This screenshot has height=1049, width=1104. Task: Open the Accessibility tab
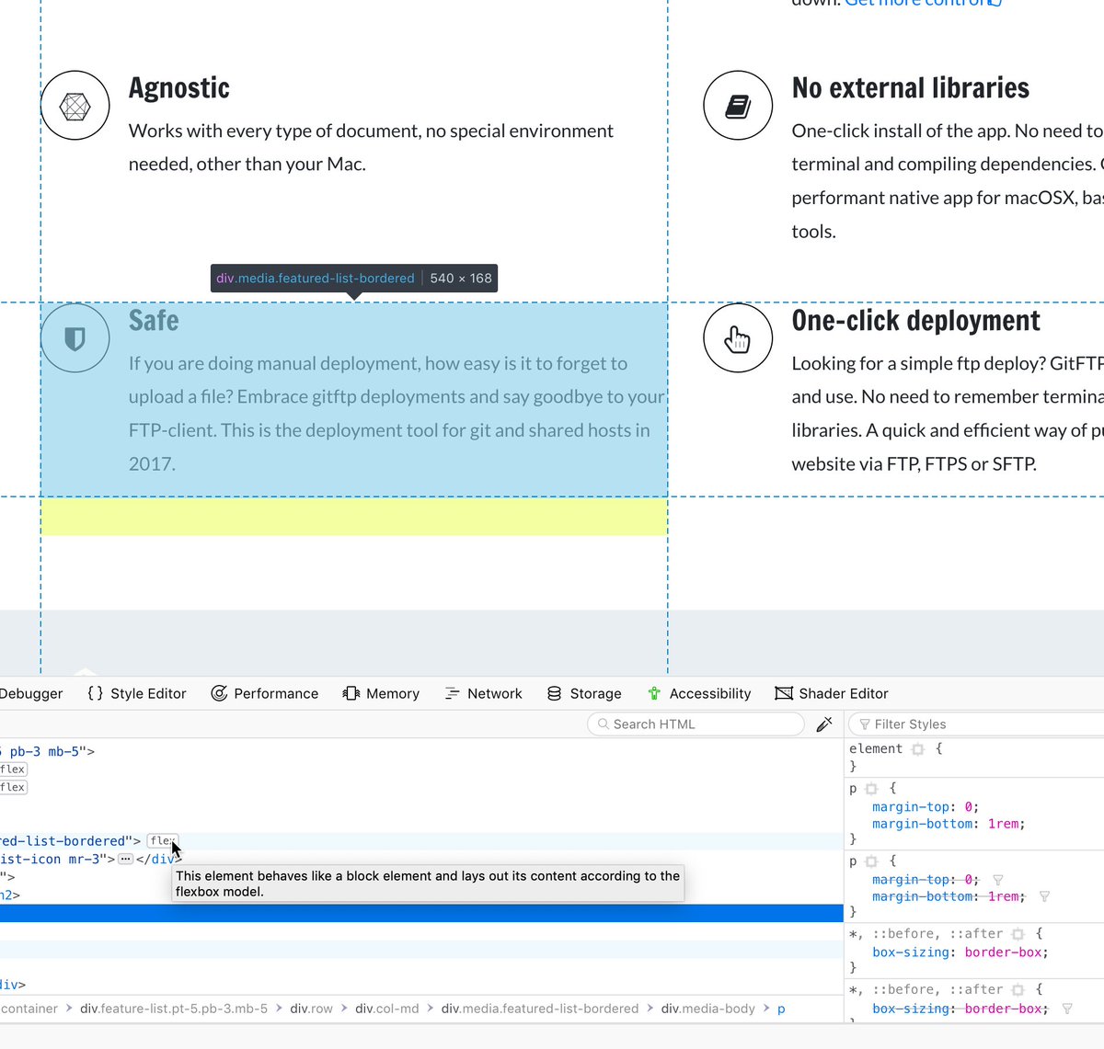click(699, 694)
